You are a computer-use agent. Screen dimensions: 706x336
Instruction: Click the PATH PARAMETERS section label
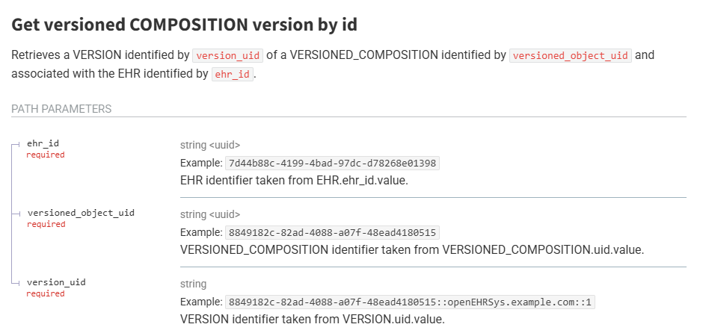point(61,109)
